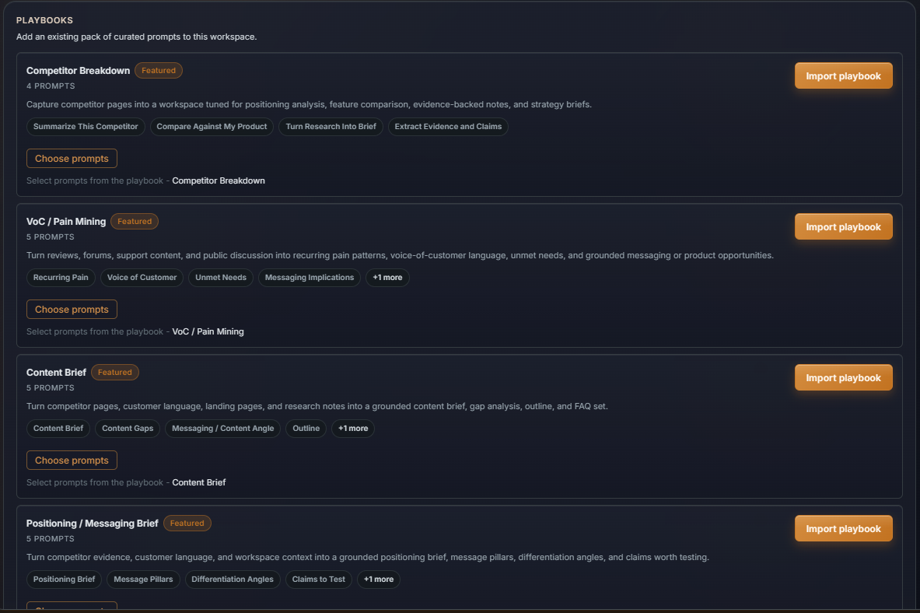Import the Content Brief playbook
Image resolution: width=920 pixels, height=613 pixels.
pyautogui.click(x=843, y=377)
